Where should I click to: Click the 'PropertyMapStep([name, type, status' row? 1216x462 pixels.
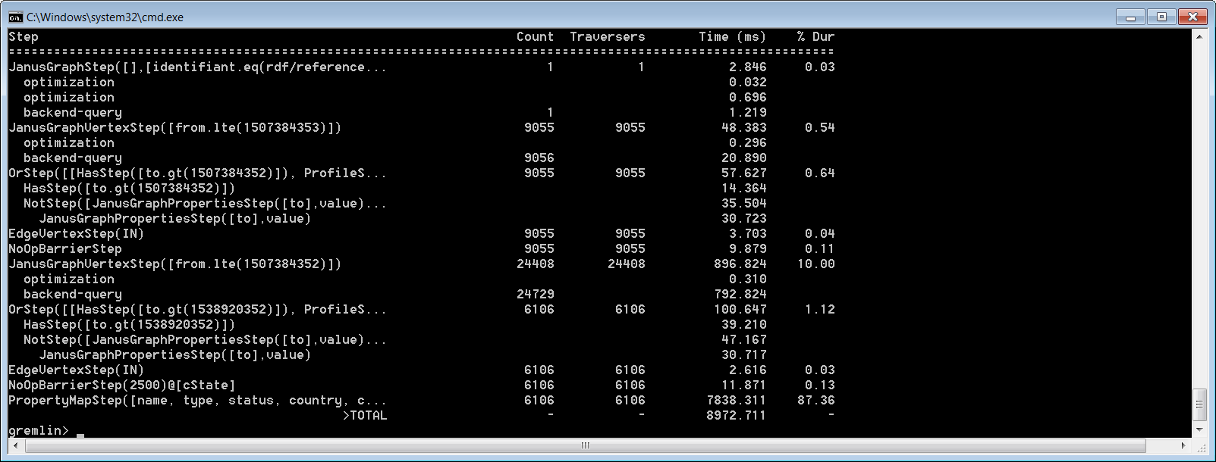click(198, 400)
